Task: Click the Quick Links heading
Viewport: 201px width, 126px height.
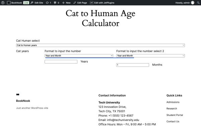Action: (174, 95)
